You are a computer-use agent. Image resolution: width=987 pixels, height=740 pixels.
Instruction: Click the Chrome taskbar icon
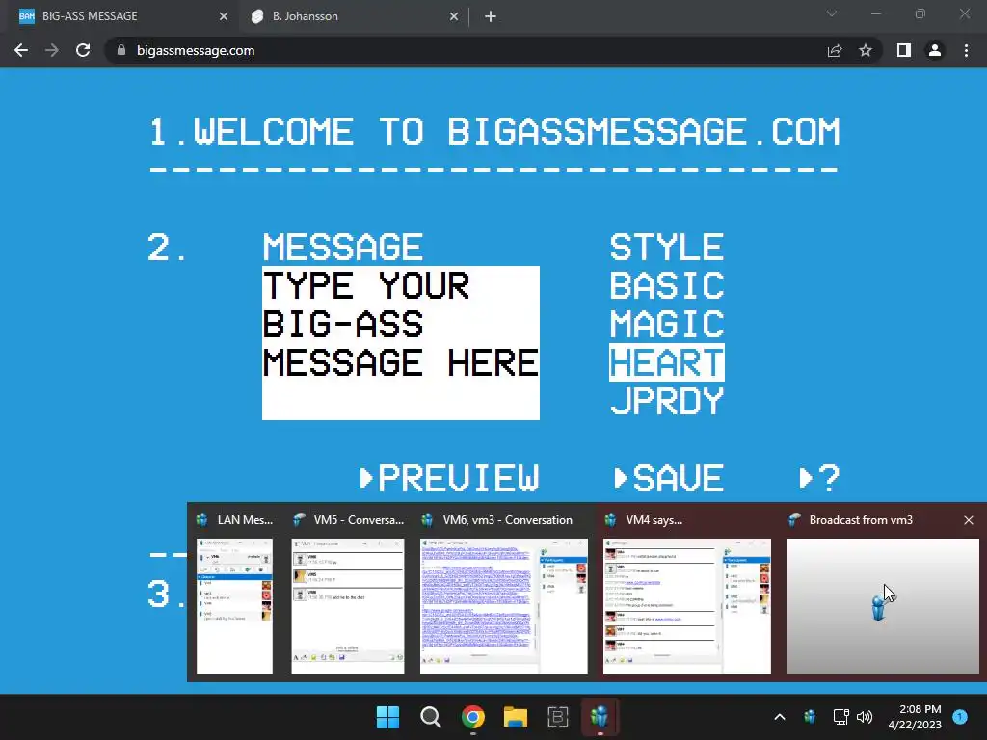coord(472,717)
